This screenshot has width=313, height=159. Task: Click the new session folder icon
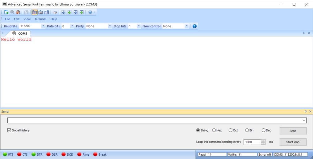pyautogui.click(x=6, y=12)
